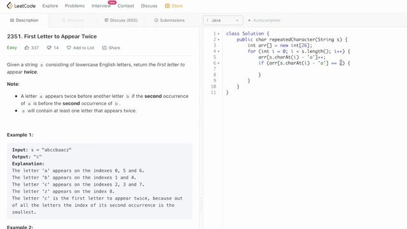Collapse the for loop fold on line 4
This screenshot has height=229, width=407.
[x=219, y=52]
